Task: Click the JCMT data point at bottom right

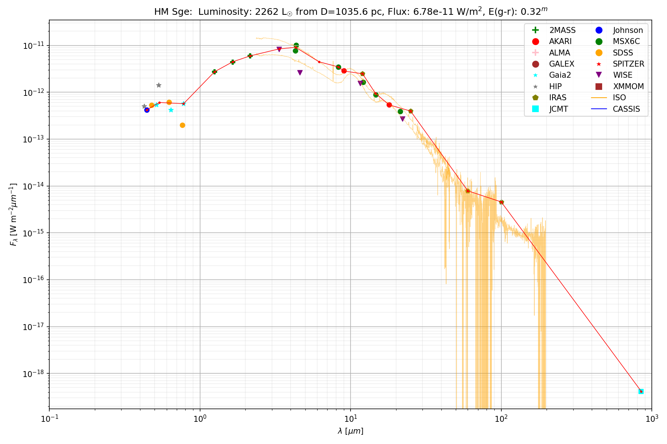Action: 641,391
